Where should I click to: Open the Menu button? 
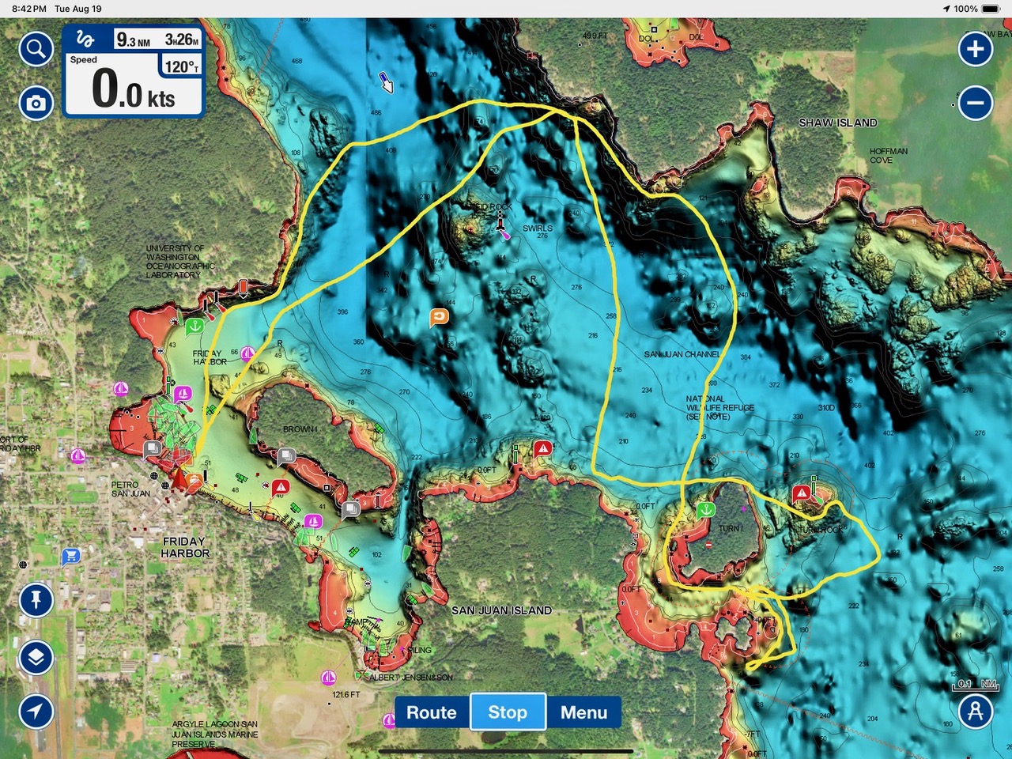583,712
